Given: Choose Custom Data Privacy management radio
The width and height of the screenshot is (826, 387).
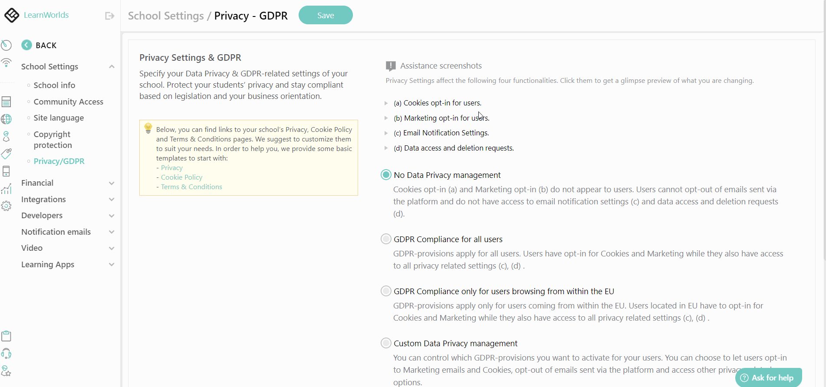Looking at the screenshot, I should [x=386, y=343].
